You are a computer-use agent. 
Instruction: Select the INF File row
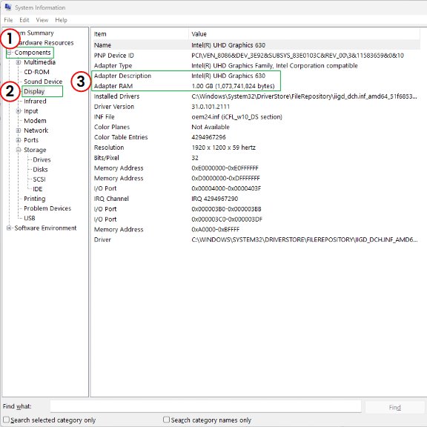click(x=256, y=117)
